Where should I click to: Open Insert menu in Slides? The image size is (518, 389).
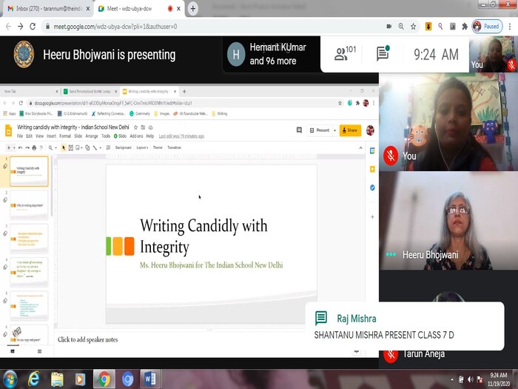51,136
